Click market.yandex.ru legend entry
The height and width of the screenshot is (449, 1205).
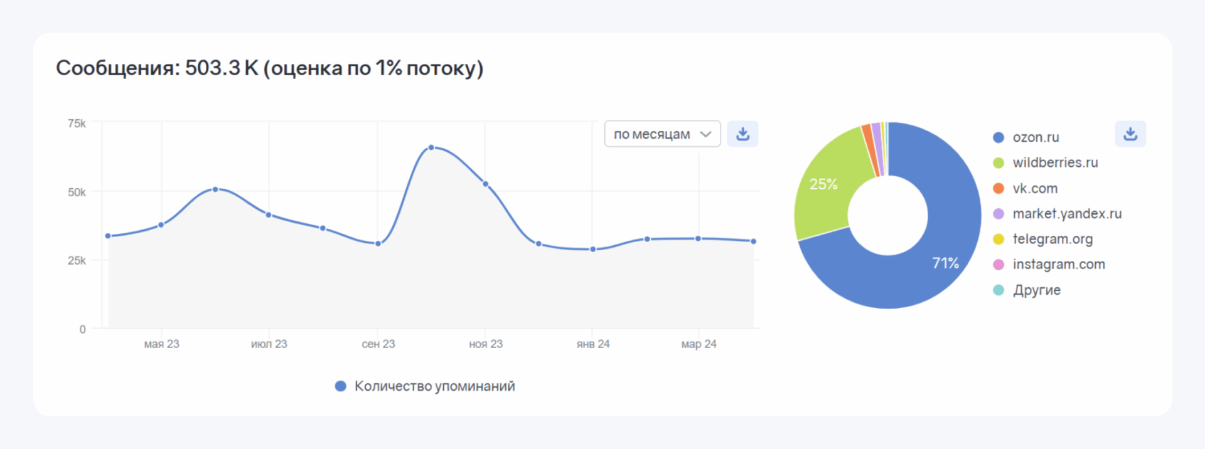coord(1067,214)
